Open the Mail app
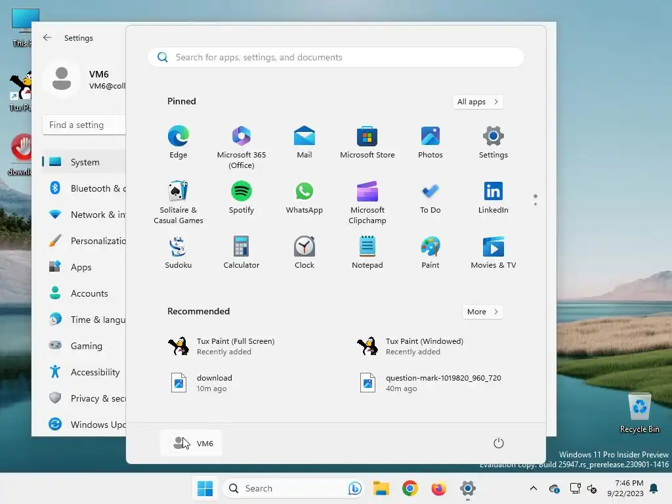This screenshot has width=672, height=504. (x=304, y=142)
